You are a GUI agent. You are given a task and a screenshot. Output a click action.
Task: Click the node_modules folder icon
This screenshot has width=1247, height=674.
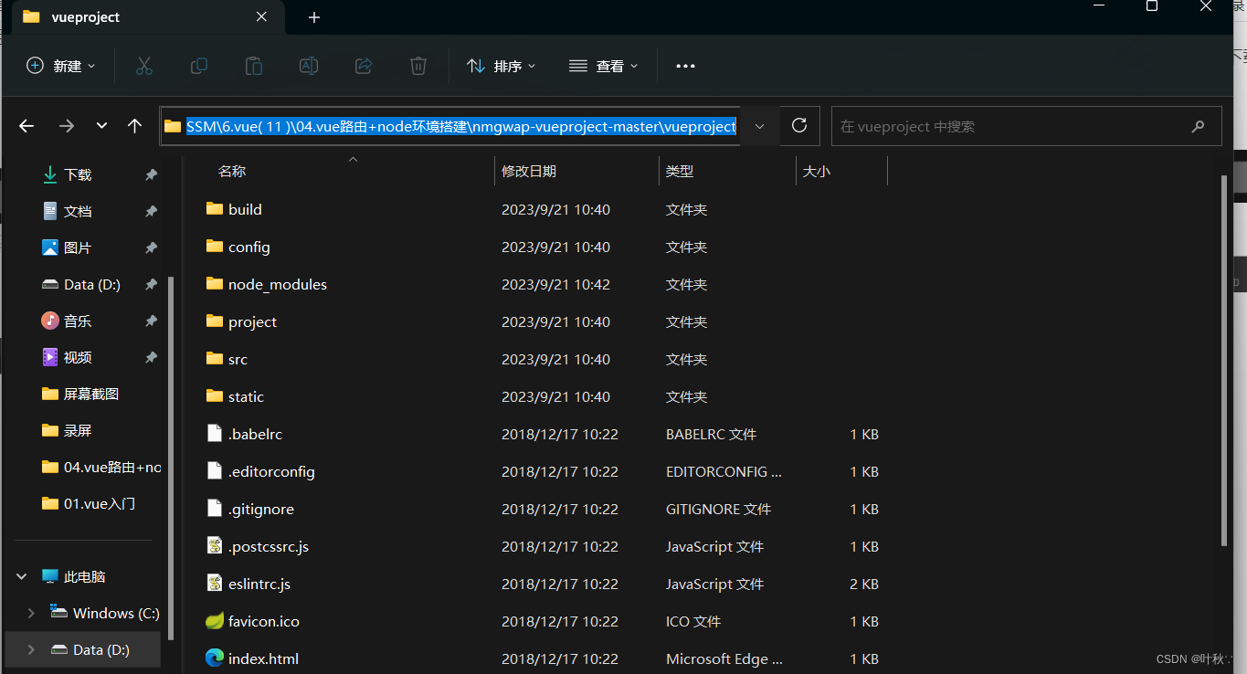click(215, 284)
